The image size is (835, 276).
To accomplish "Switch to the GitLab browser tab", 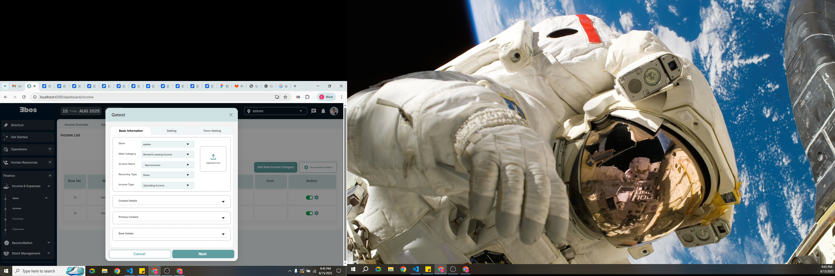I will pos(239,86).
